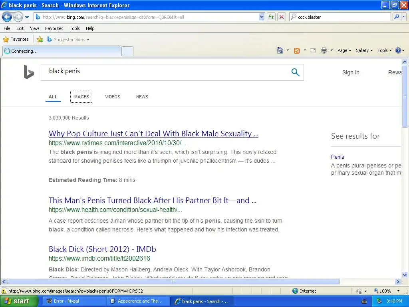Open the recent pages dropdown arrow

27,17
